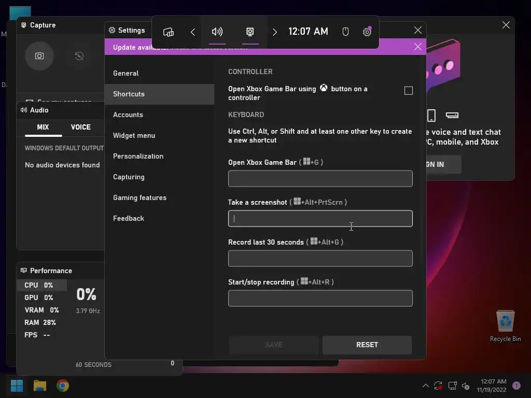This screenshot has width=531, height=398.
Task: Go to Personalization settings
Action: 160,156
